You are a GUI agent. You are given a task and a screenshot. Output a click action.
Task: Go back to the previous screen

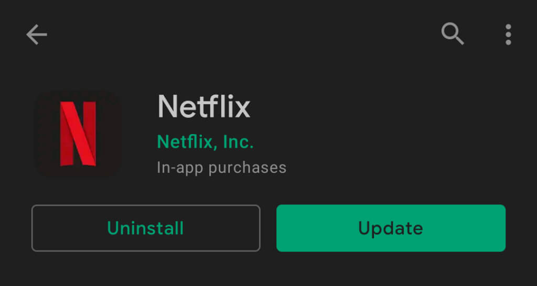point(37,35)
